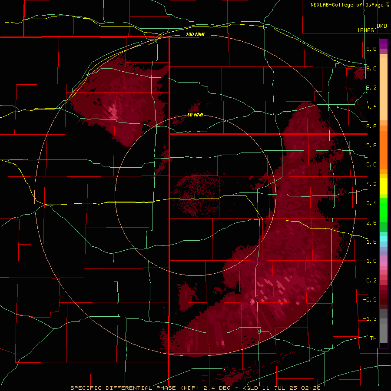Click the 9.8 legend value
391x391 pixels.
point(371,49)
